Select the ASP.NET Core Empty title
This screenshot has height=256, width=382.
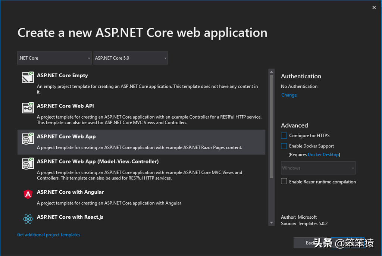coord(62,76)
